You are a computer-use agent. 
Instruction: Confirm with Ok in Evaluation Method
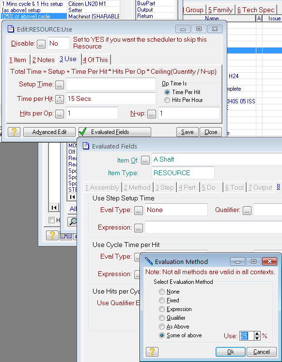click(230, 352)
